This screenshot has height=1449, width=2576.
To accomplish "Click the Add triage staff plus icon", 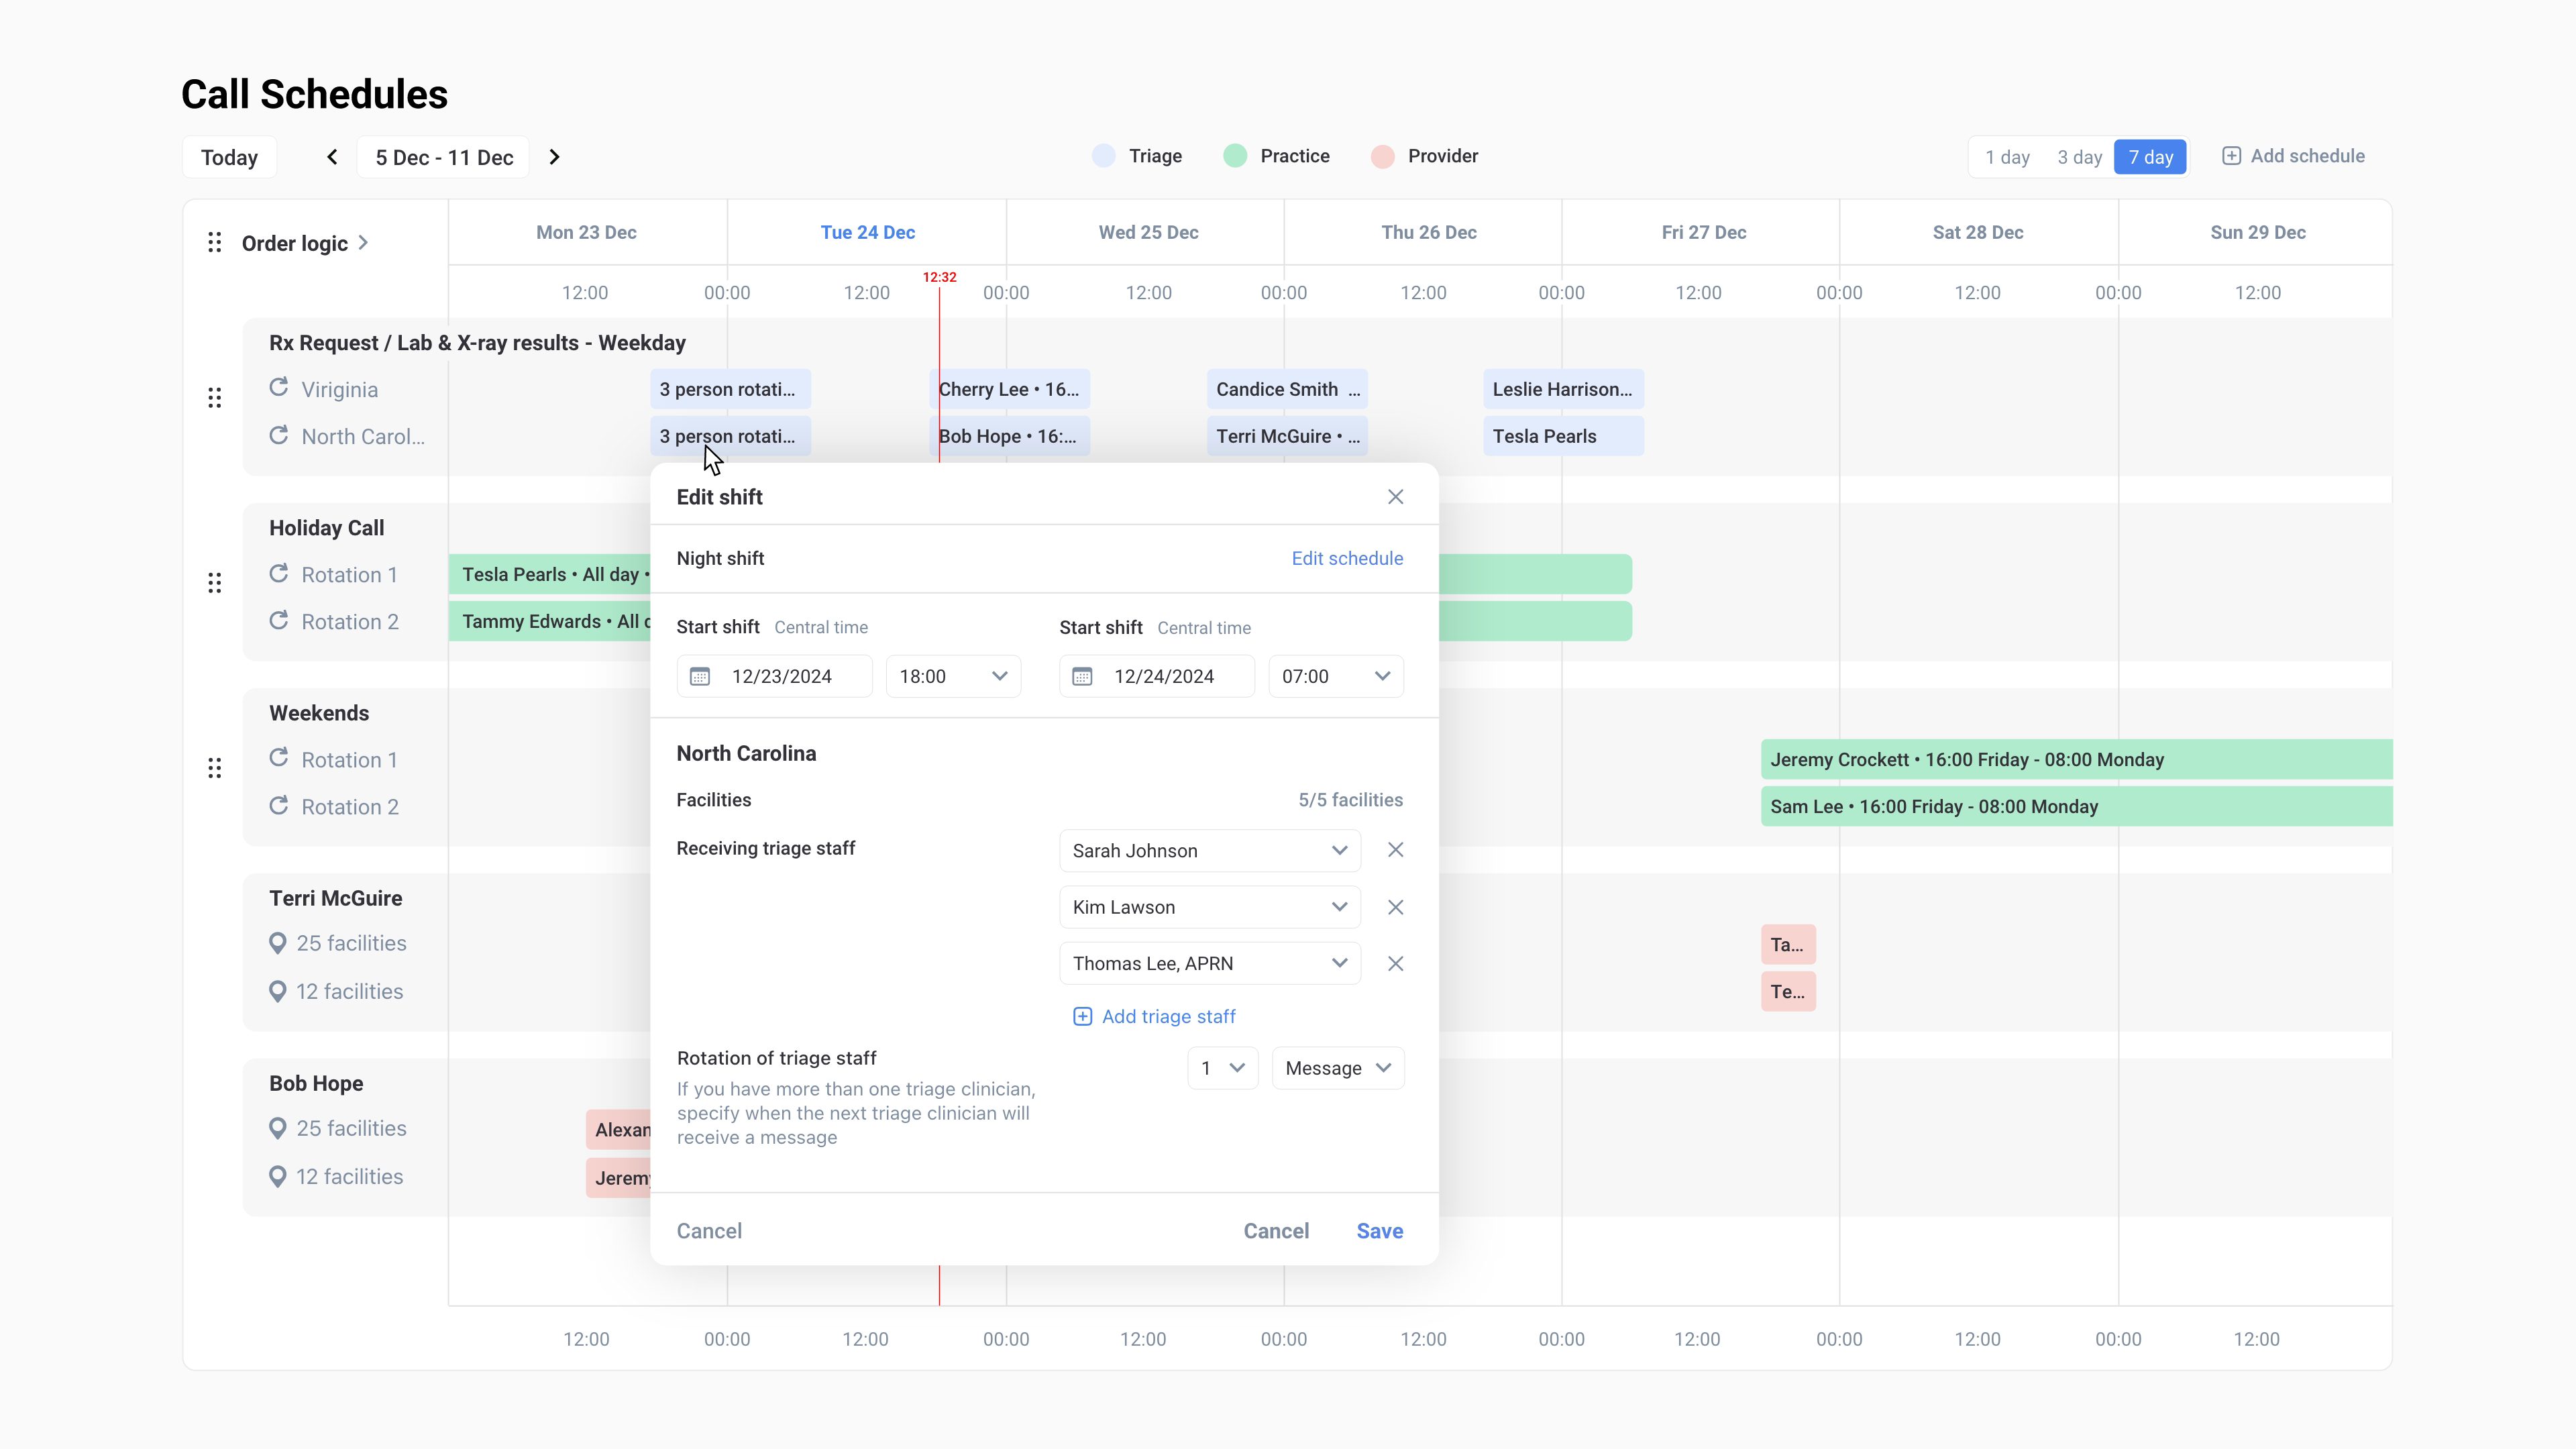I will click(1082, 1016).
